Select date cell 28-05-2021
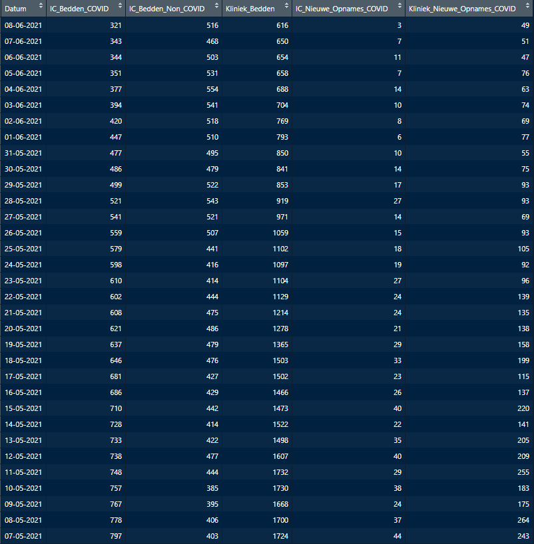The height and width of the screenshot is (544, 534). pyautogui.click(x=23, y=201)
